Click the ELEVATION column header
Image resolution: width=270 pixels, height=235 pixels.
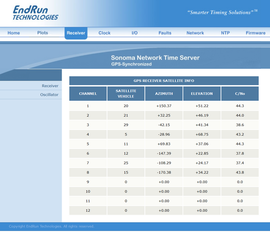[202, 94]
